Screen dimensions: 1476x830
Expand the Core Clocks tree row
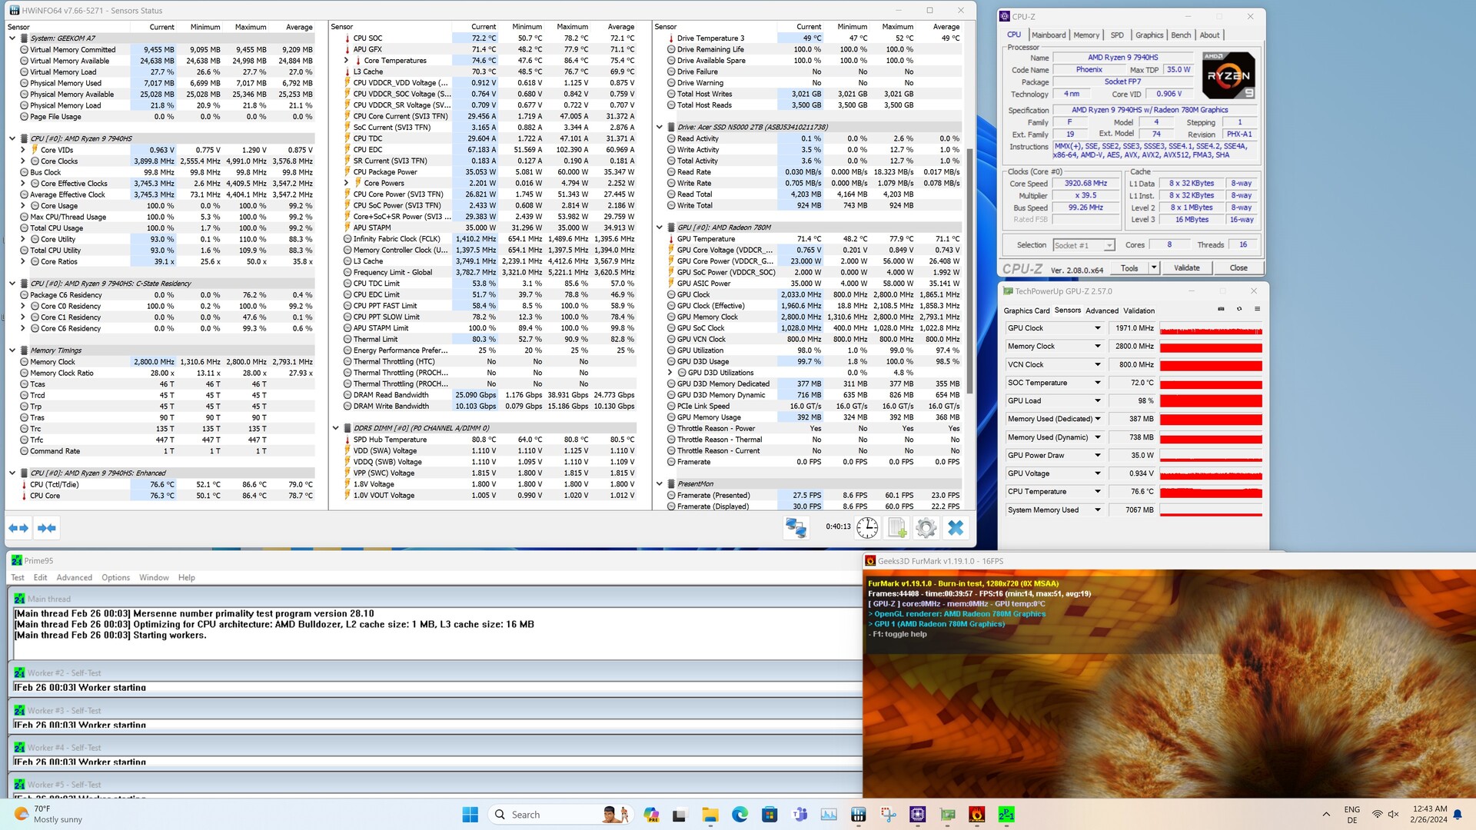tap(23, 161)
